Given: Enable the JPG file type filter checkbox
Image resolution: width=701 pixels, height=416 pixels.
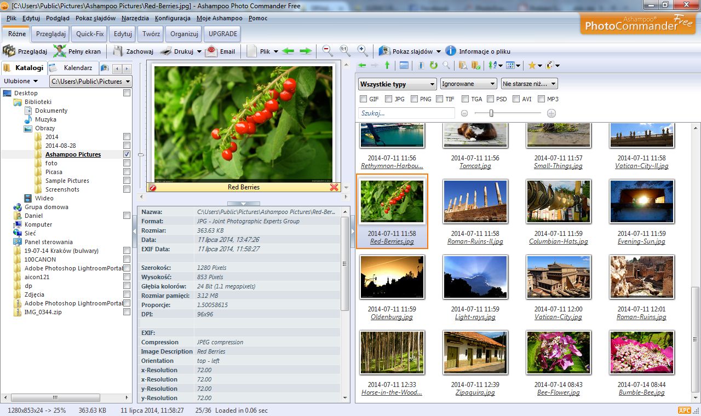Looking at the screenshot, I should point(388,99).
